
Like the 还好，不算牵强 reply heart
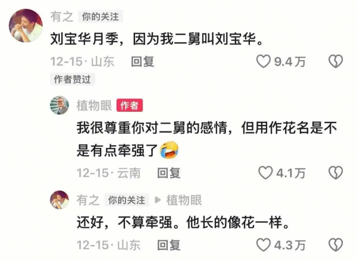click(263, 245)
